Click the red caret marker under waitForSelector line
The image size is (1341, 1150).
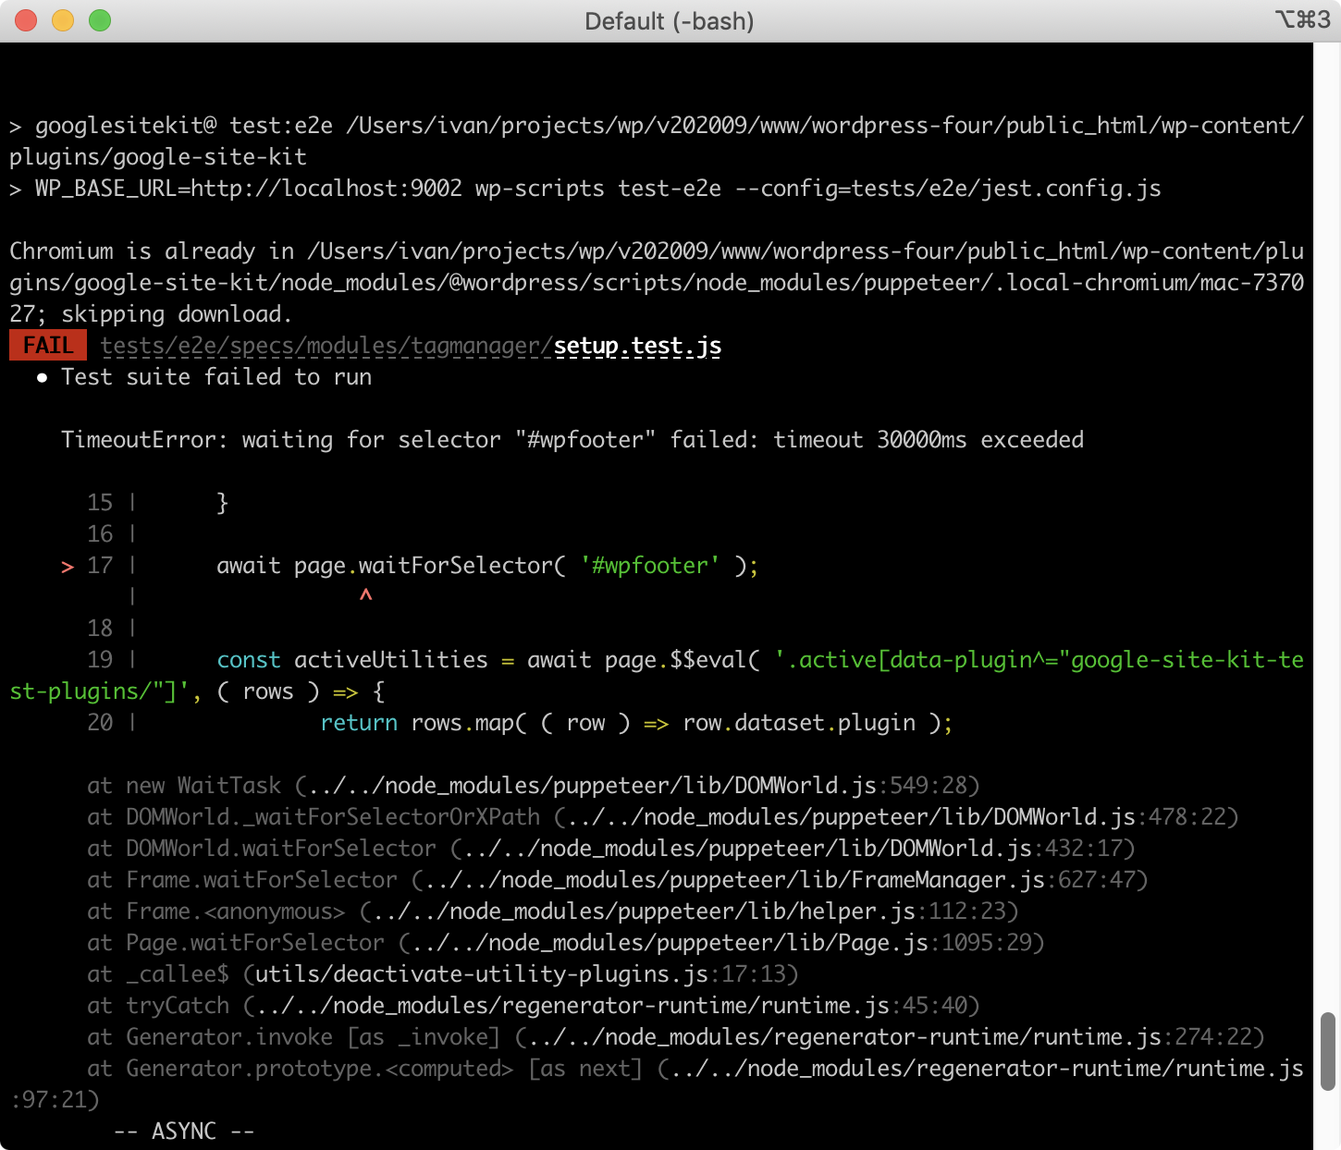click(x=366, y=596)
